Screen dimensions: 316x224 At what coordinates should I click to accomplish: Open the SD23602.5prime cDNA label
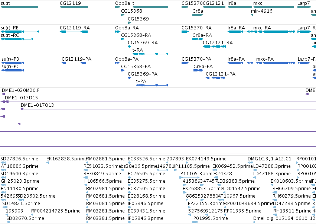[36, 196]
